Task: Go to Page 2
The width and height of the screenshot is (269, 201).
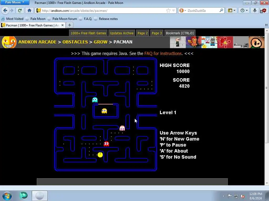Action: pyautogui.click(x=143, y=33)
